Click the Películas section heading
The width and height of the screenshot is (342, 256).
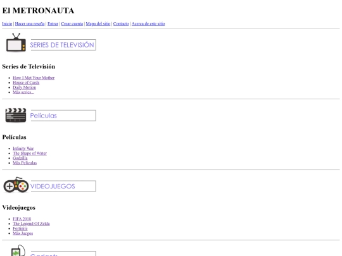click(14, 137)
